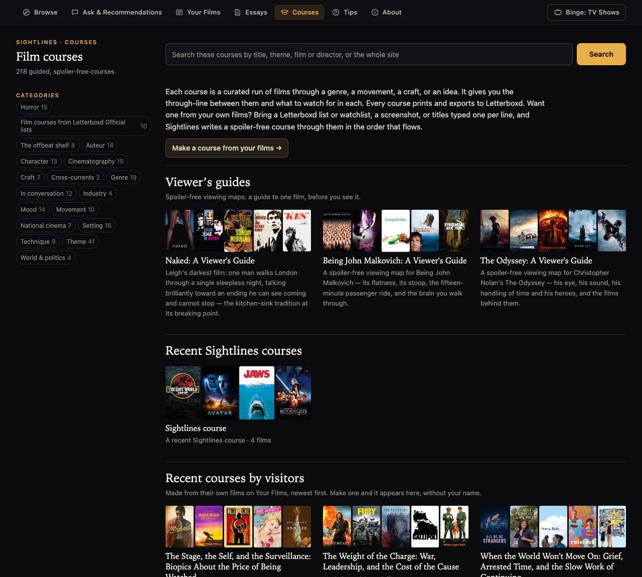The height and width of the screenshot is (577, 642).
Task: Click the Binge: TV Shows button
Action: click(586, 12)
